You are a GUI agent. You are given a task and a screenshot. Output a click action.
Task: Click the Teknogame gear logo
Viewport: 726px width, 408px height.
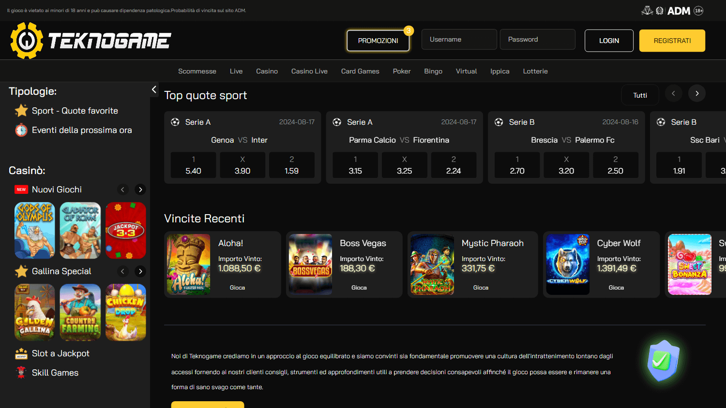[27, 41]
